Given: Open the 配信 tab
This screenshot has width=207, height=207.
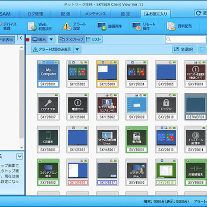Looking at the screenshot, I should tap(66, 14).
